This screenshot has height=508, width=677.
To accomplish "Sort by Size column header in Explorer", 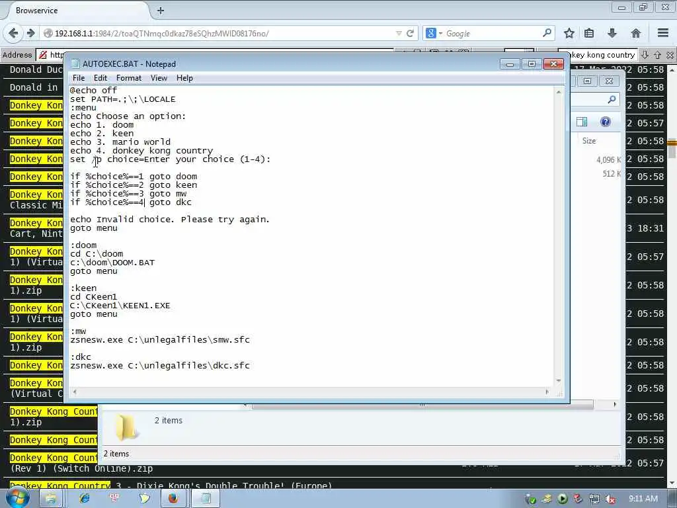I will coord(589,141).
